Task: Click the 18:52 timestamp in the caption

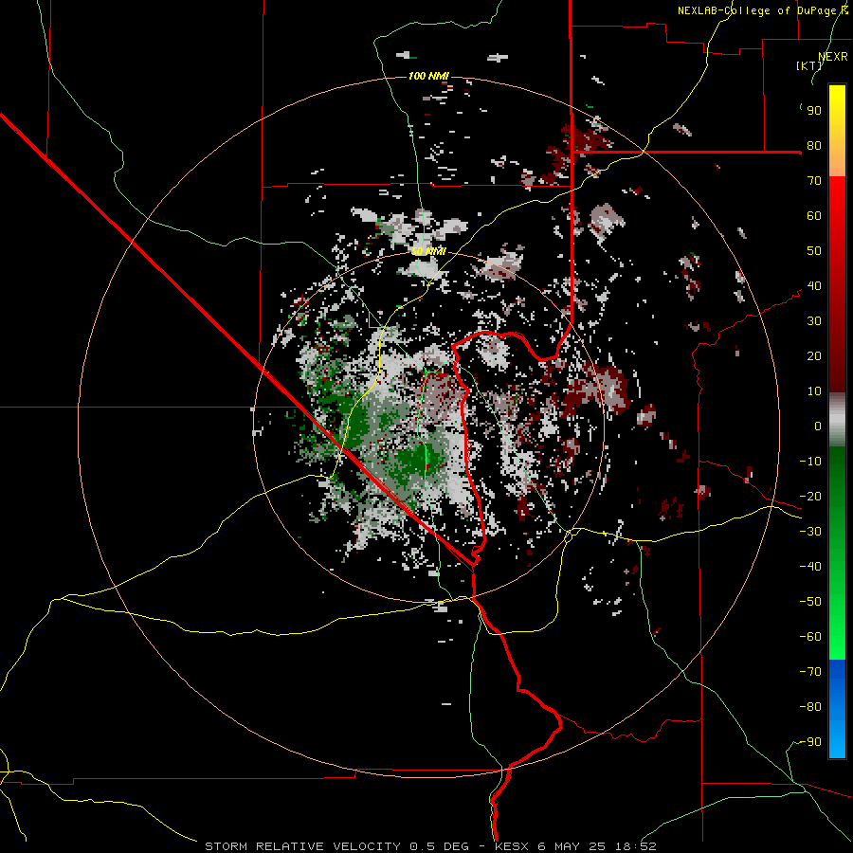Action: tap(636, 846)
